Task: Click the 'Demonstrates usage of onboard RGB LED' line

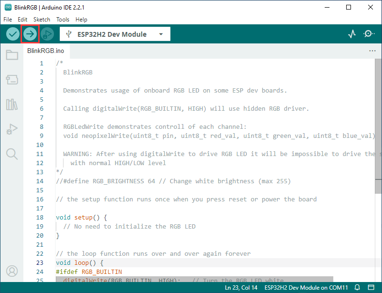Action: click(175, 91)
